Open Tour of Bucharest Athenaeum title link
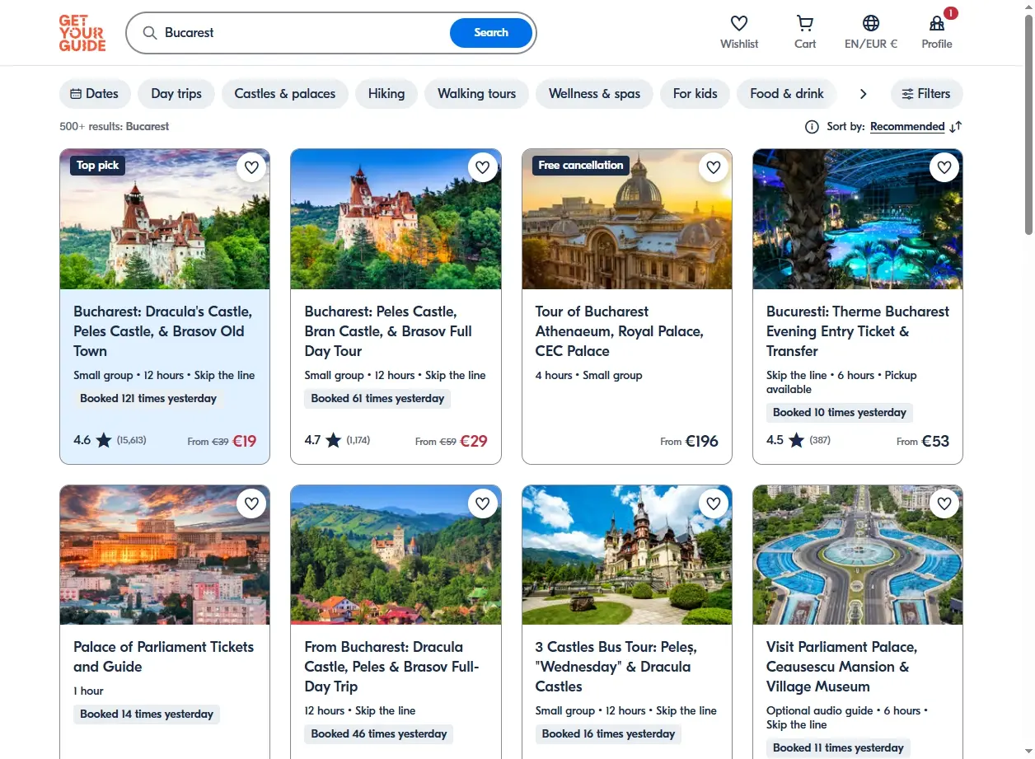The image size is (1035, 759). pos(620,331)
